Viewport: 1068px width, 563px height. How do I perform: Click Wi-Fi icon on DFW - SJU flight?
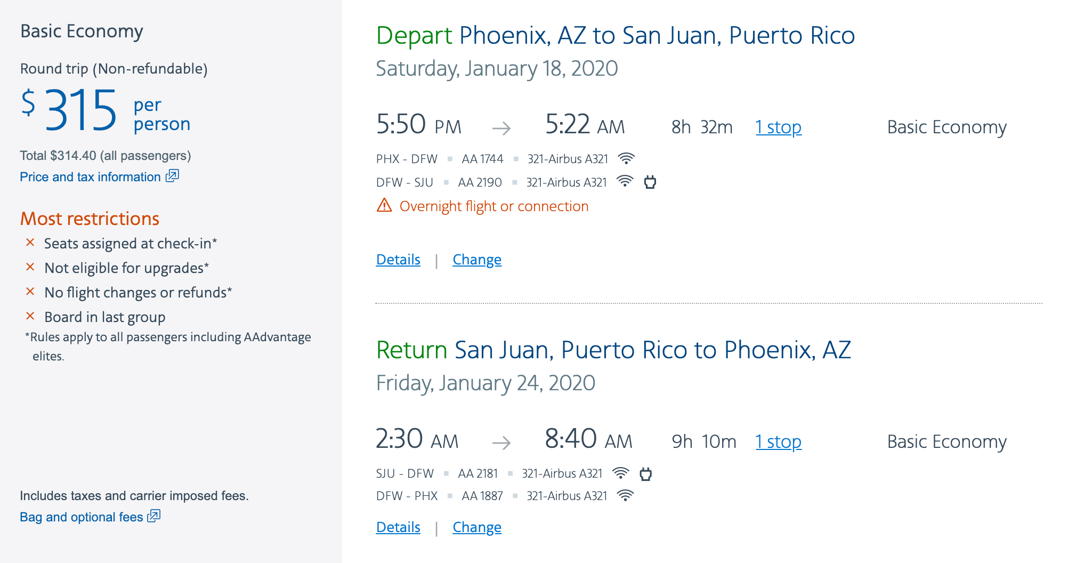[x=625, y=182]
